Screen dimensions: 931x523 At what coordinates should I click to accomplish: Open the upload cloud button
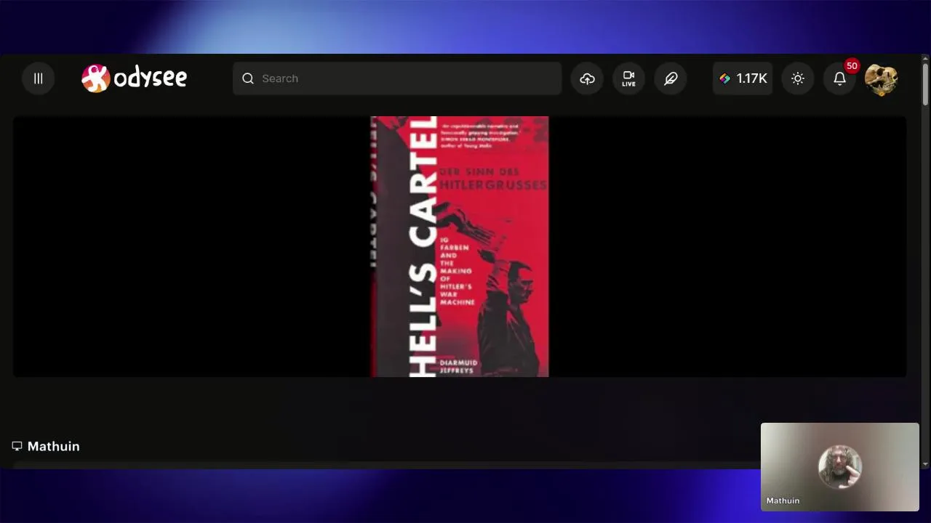coord(588,78)
